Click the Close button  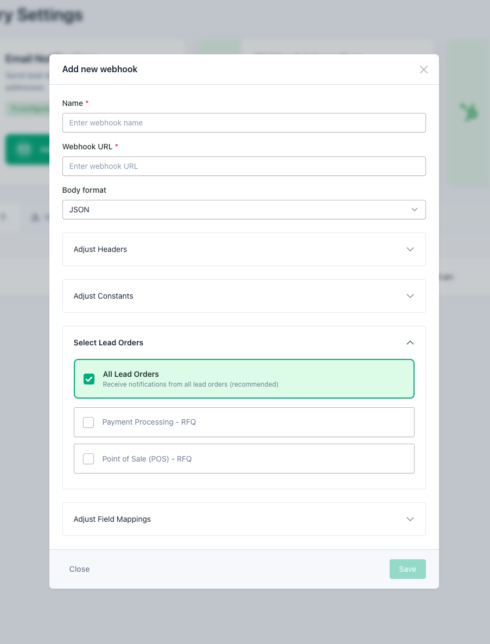click(x=79, y=569)
